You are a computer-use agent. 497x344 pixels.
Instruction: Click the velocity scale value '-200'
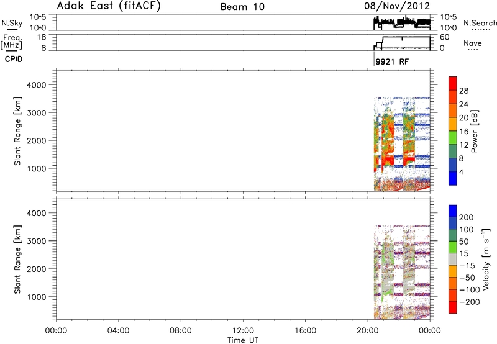[469, 302]
